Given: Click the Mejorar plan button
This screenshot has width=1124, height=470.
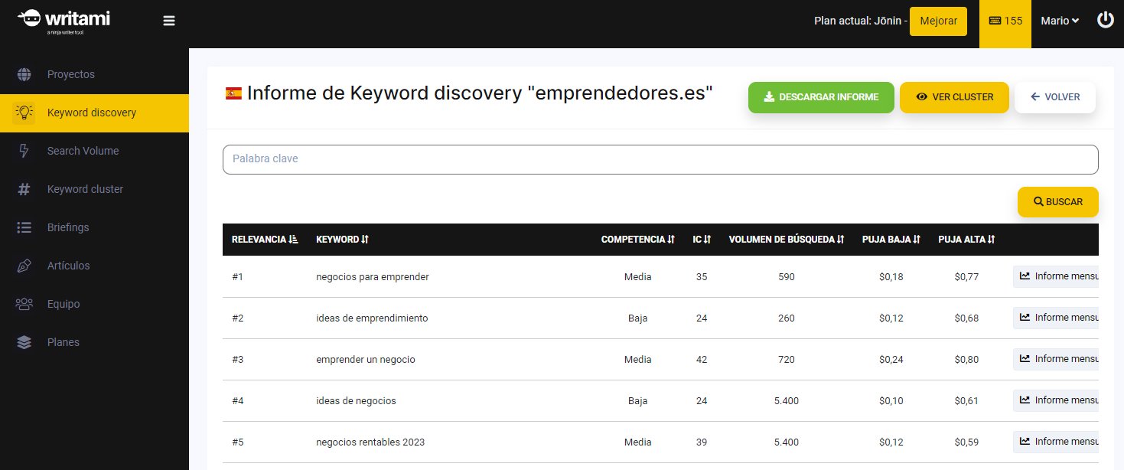Looking at the screenshot, I should (x=938, y=21).
